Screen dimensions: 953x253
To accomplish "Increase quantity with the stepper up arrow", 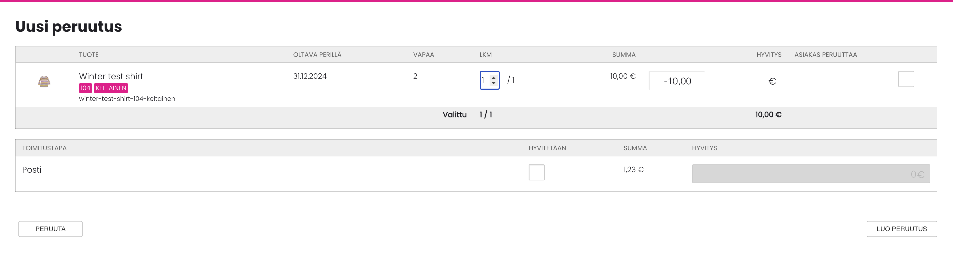I will point(494,78).
